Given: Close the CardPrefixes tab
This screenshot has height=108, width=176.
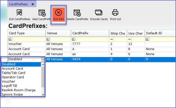Looking at the screenshot, I should point(33,4).
